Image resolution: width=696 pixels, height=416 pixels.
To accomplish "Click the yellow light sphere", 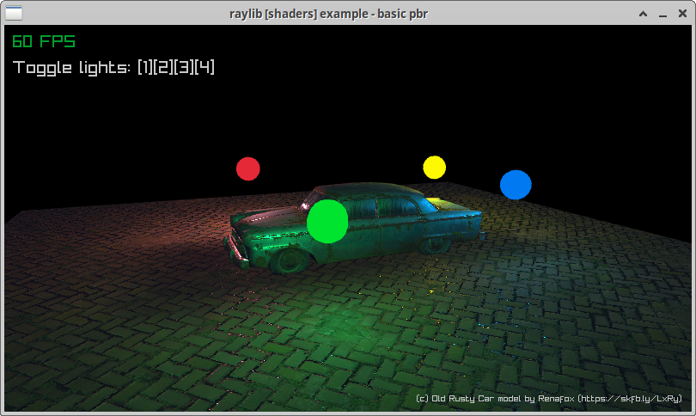I will 434,168.
